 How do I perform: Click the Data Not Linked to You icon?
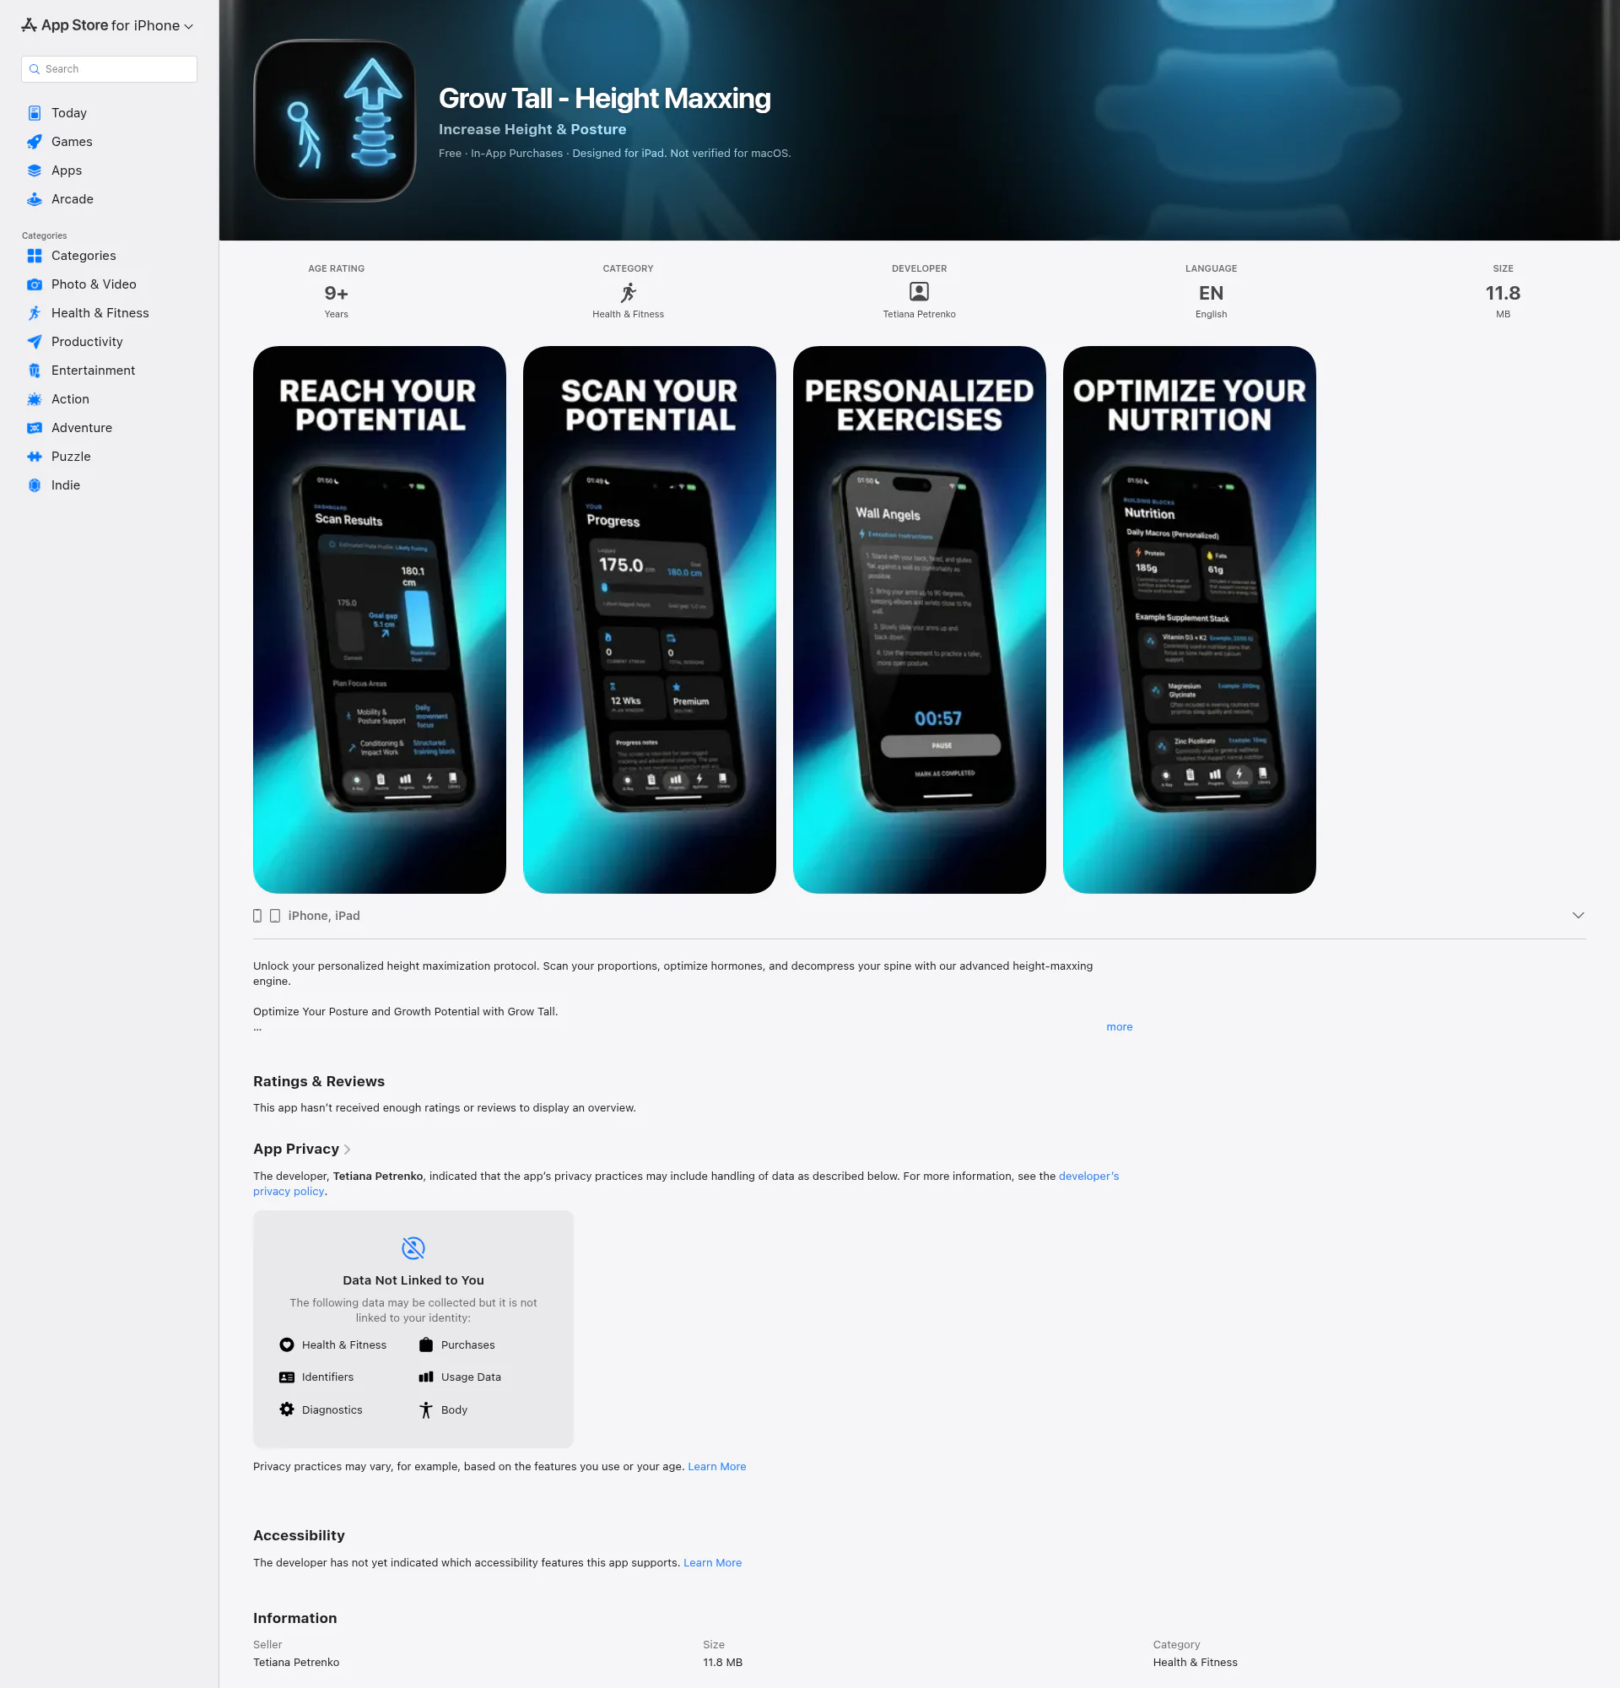pos(413,1248)
